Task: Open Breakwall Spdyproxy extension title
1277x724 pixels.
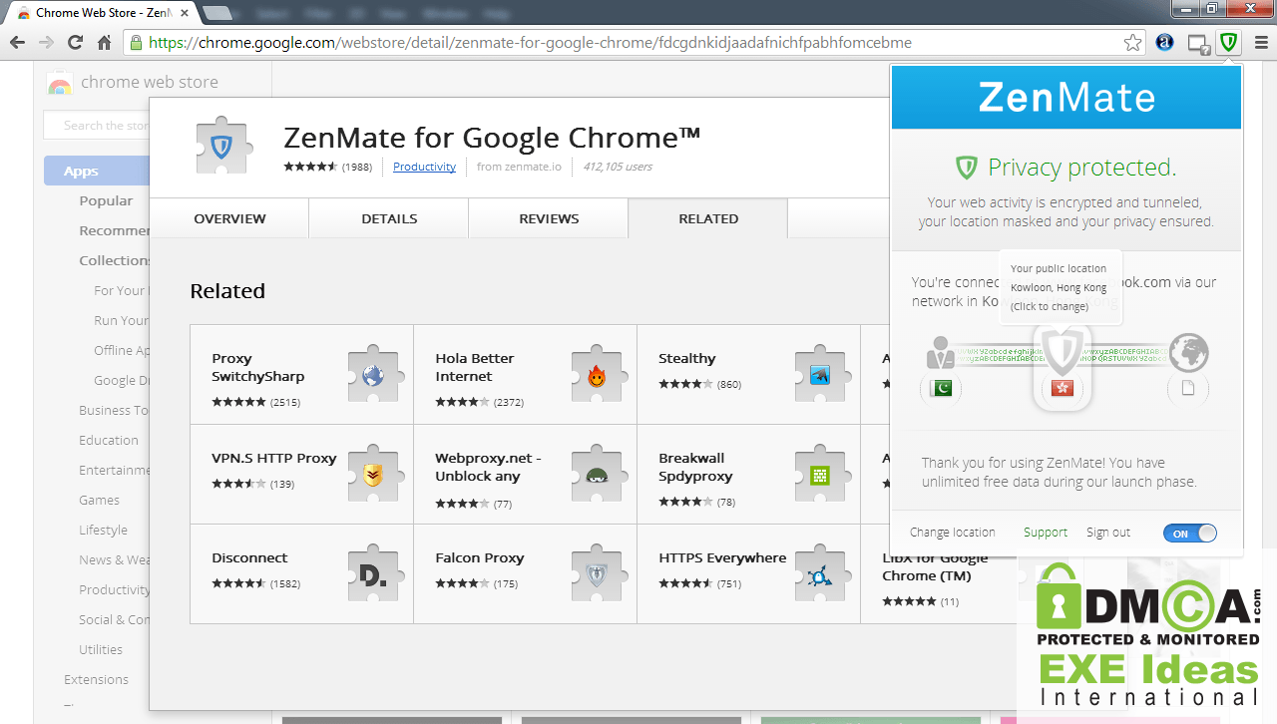Action: click(695, 467)
